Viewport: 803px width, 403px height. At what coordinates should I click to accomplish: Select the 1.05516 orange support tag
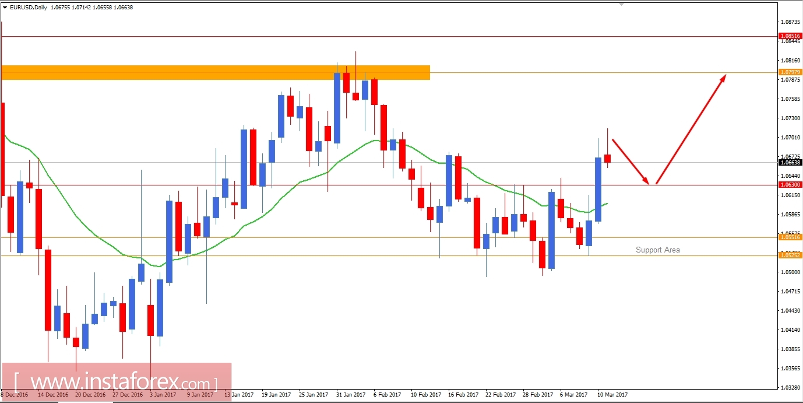click(x=790, y=237)
